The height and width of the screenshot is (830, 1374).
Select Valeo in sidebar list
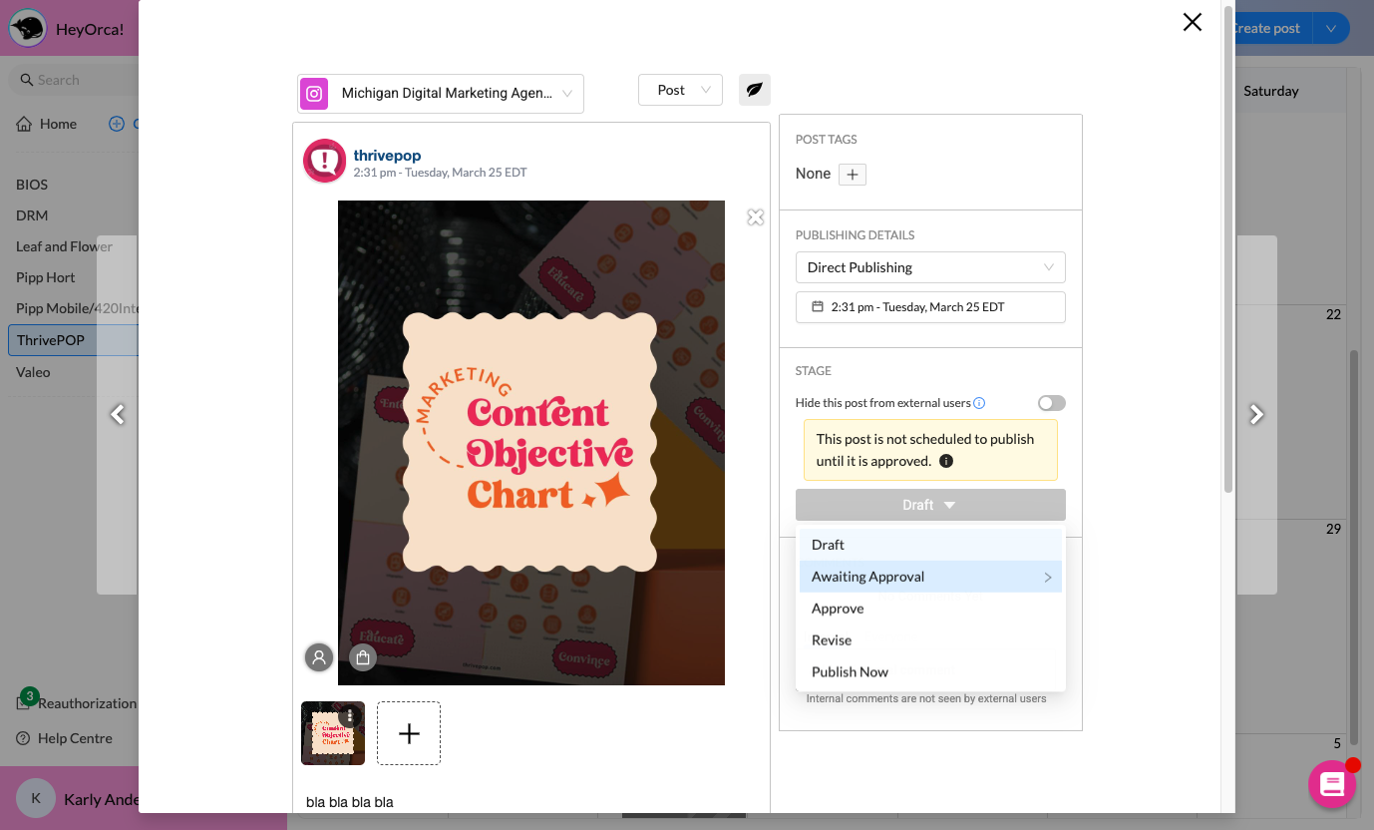pos(33,372)
